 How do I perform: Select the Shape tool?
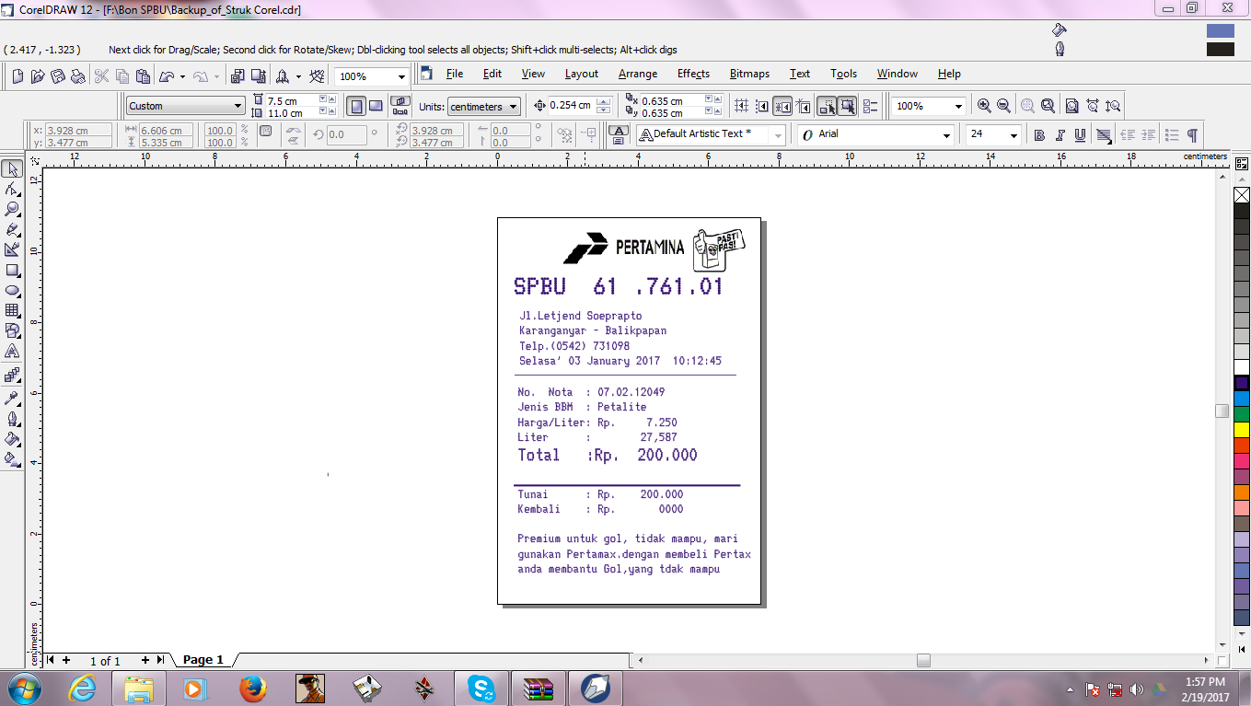click(12, 189)
